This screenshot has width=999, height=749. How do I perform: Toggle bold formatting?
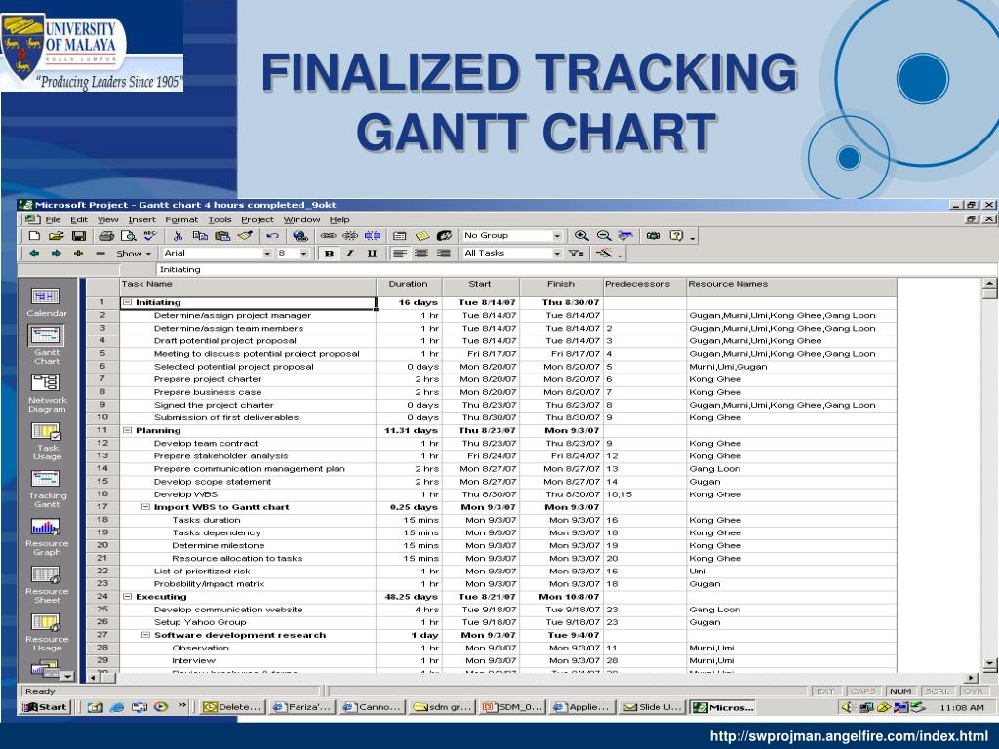coord(329,254)
